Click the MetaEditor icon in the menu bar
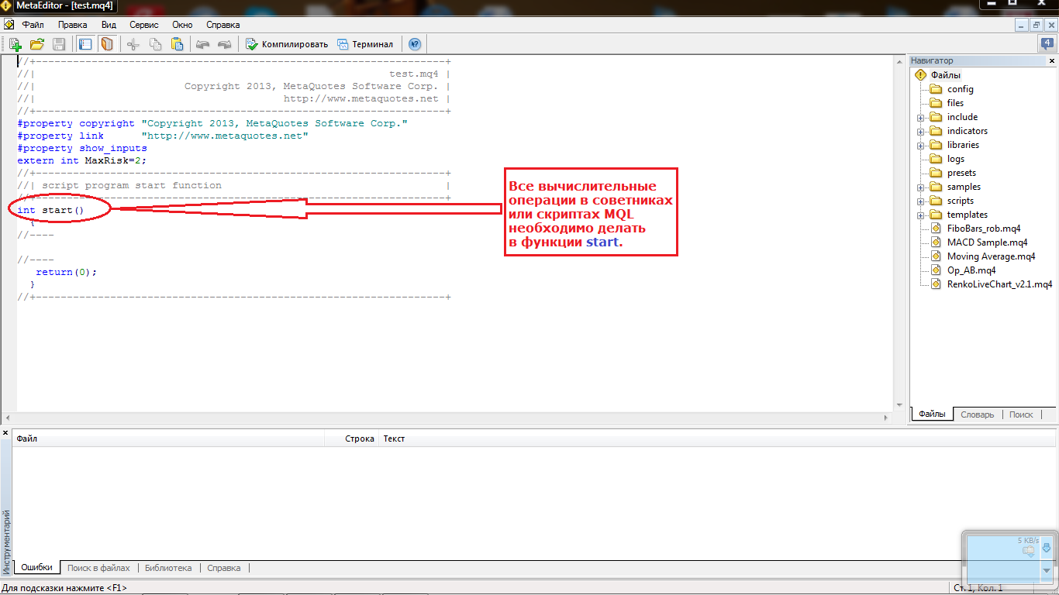 9,25
